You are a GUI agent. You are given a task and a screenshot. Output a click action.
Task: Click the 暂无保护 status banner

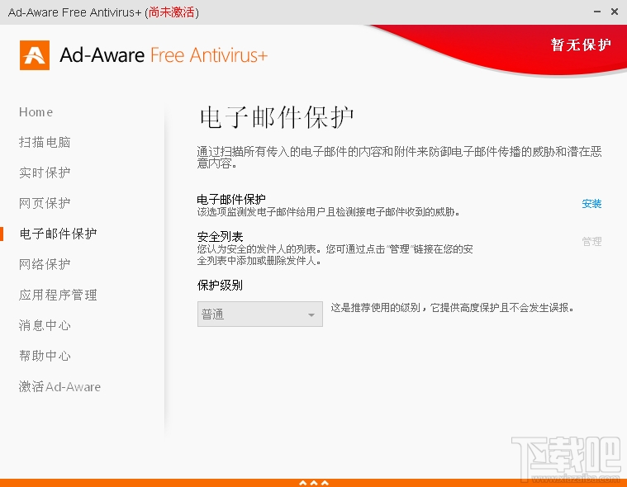point(581,45)
